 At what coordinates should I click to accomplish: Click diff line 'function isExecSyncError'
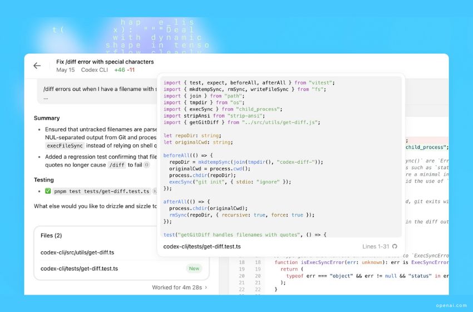pos(361,262)
